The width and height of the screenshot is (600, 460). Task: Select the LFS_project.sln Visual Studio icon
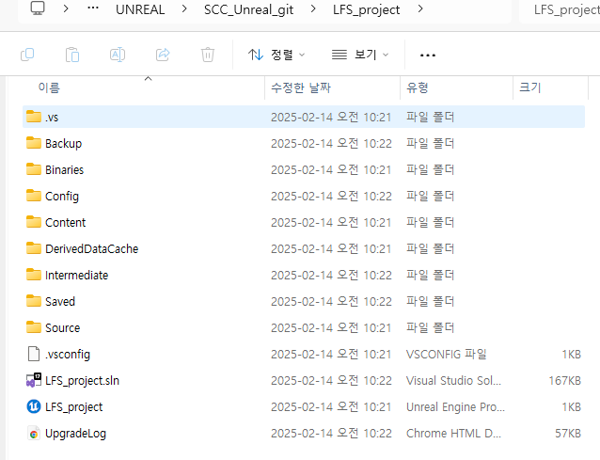34,380
